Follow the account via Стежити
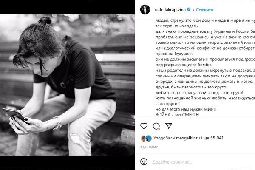This screenshot has height=170, width=255. (x=204, y=10)
